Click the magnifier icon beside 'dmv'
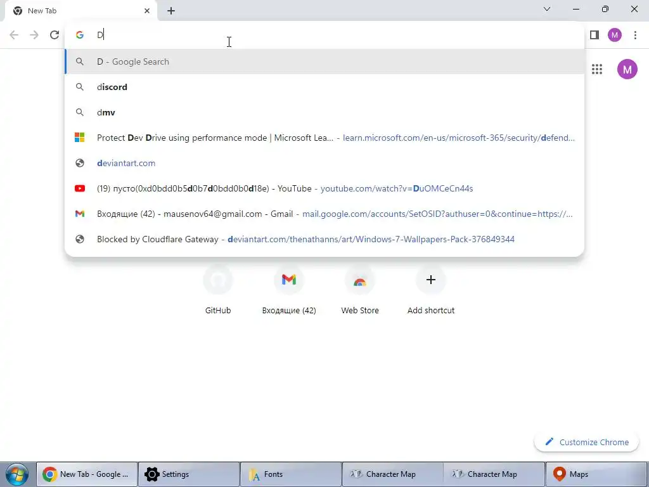Viewport: 649px width, 487px height. tap(79, 112)
